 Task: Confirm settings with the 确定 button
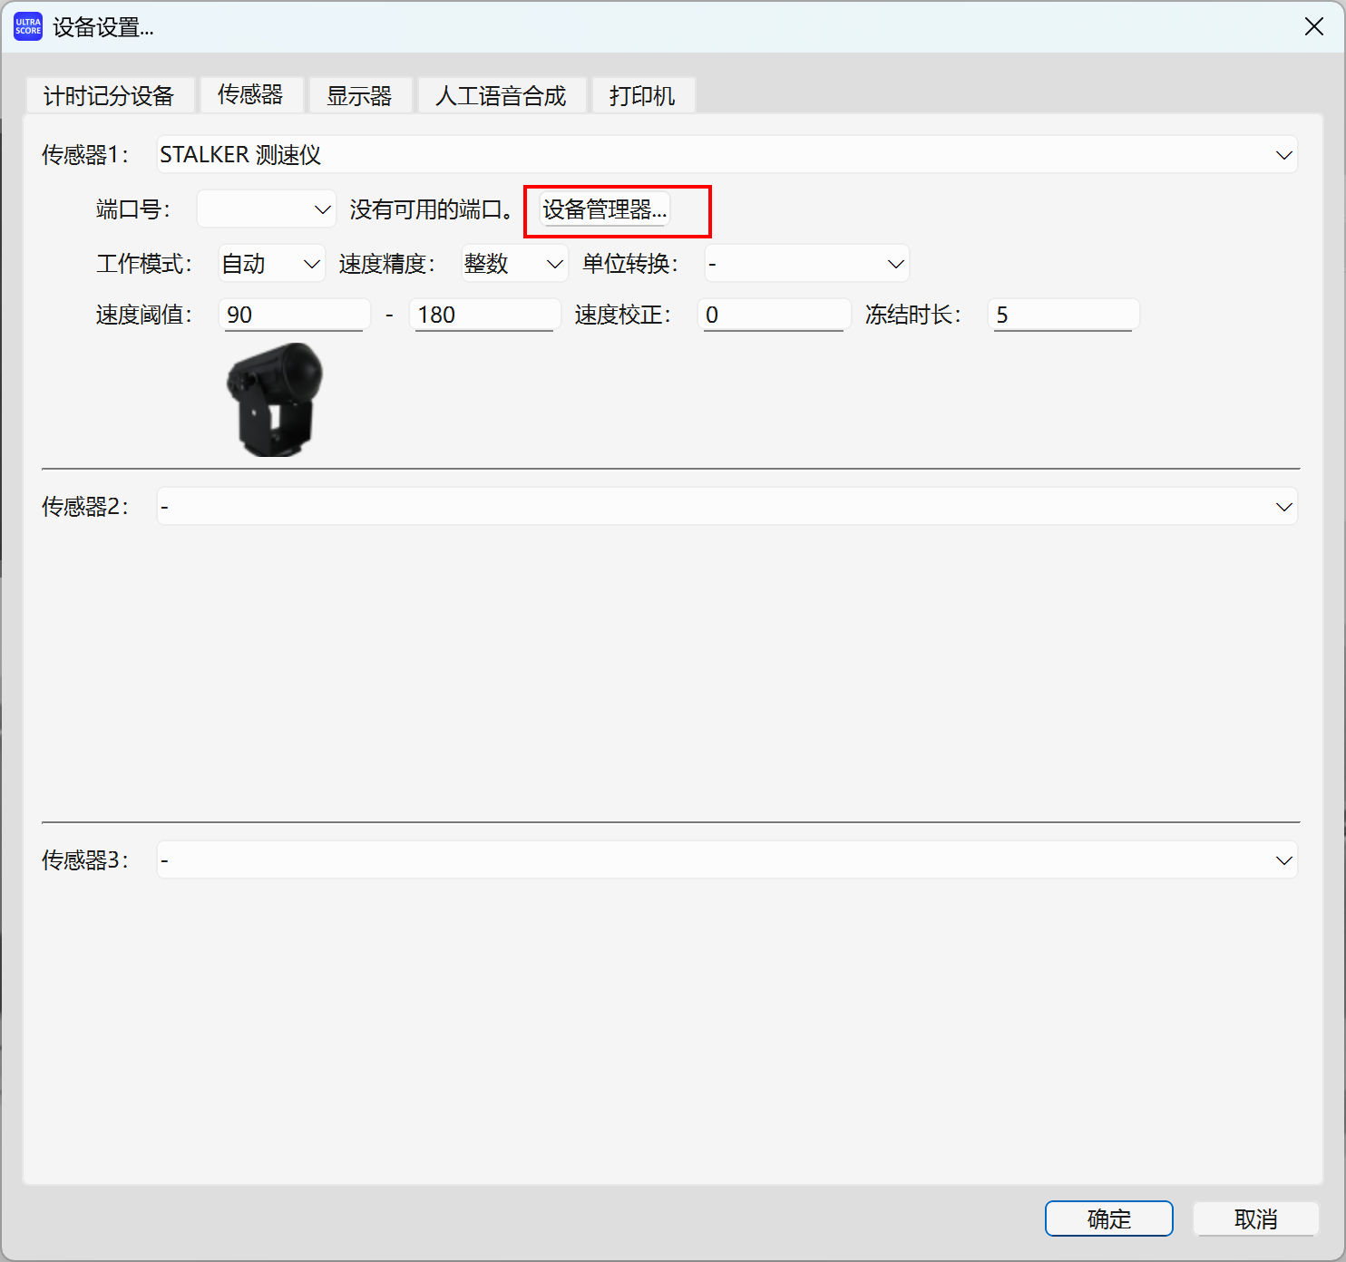tap(1109, 1218)
